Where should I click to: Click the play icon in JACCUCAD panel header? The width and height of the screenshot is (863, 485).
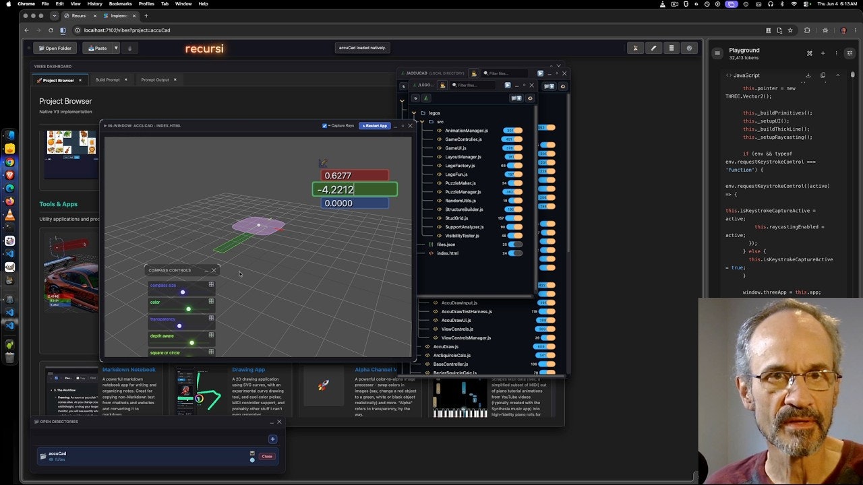pyautogui.click(x=540, y=73)
